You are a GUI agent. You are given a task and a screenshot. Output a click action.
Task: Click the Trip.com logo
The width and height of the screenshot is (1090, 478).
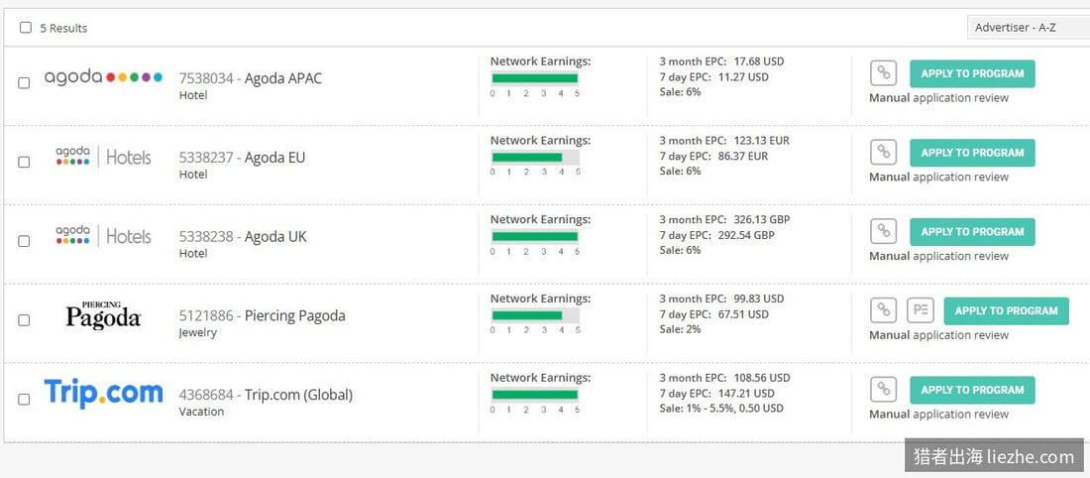103,393
